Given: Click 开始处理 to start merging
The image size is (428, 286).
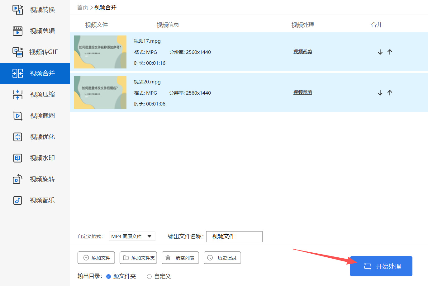Looking at the screenshot, I should pyautogui.click(x=381, y=266).
